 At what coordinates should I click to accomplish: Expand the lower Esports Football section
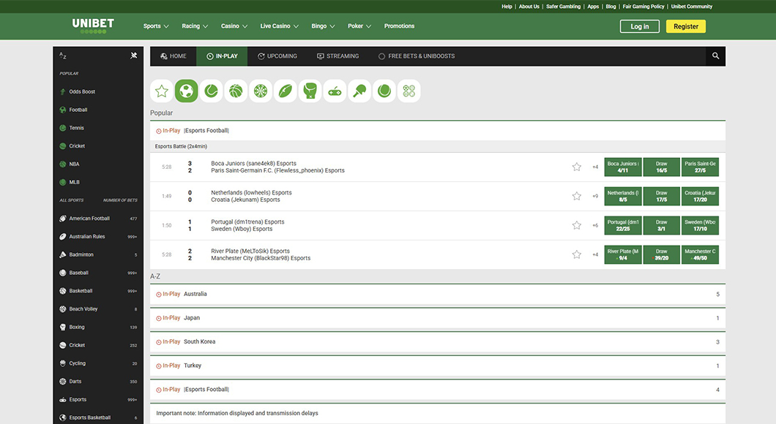[438, 390]
